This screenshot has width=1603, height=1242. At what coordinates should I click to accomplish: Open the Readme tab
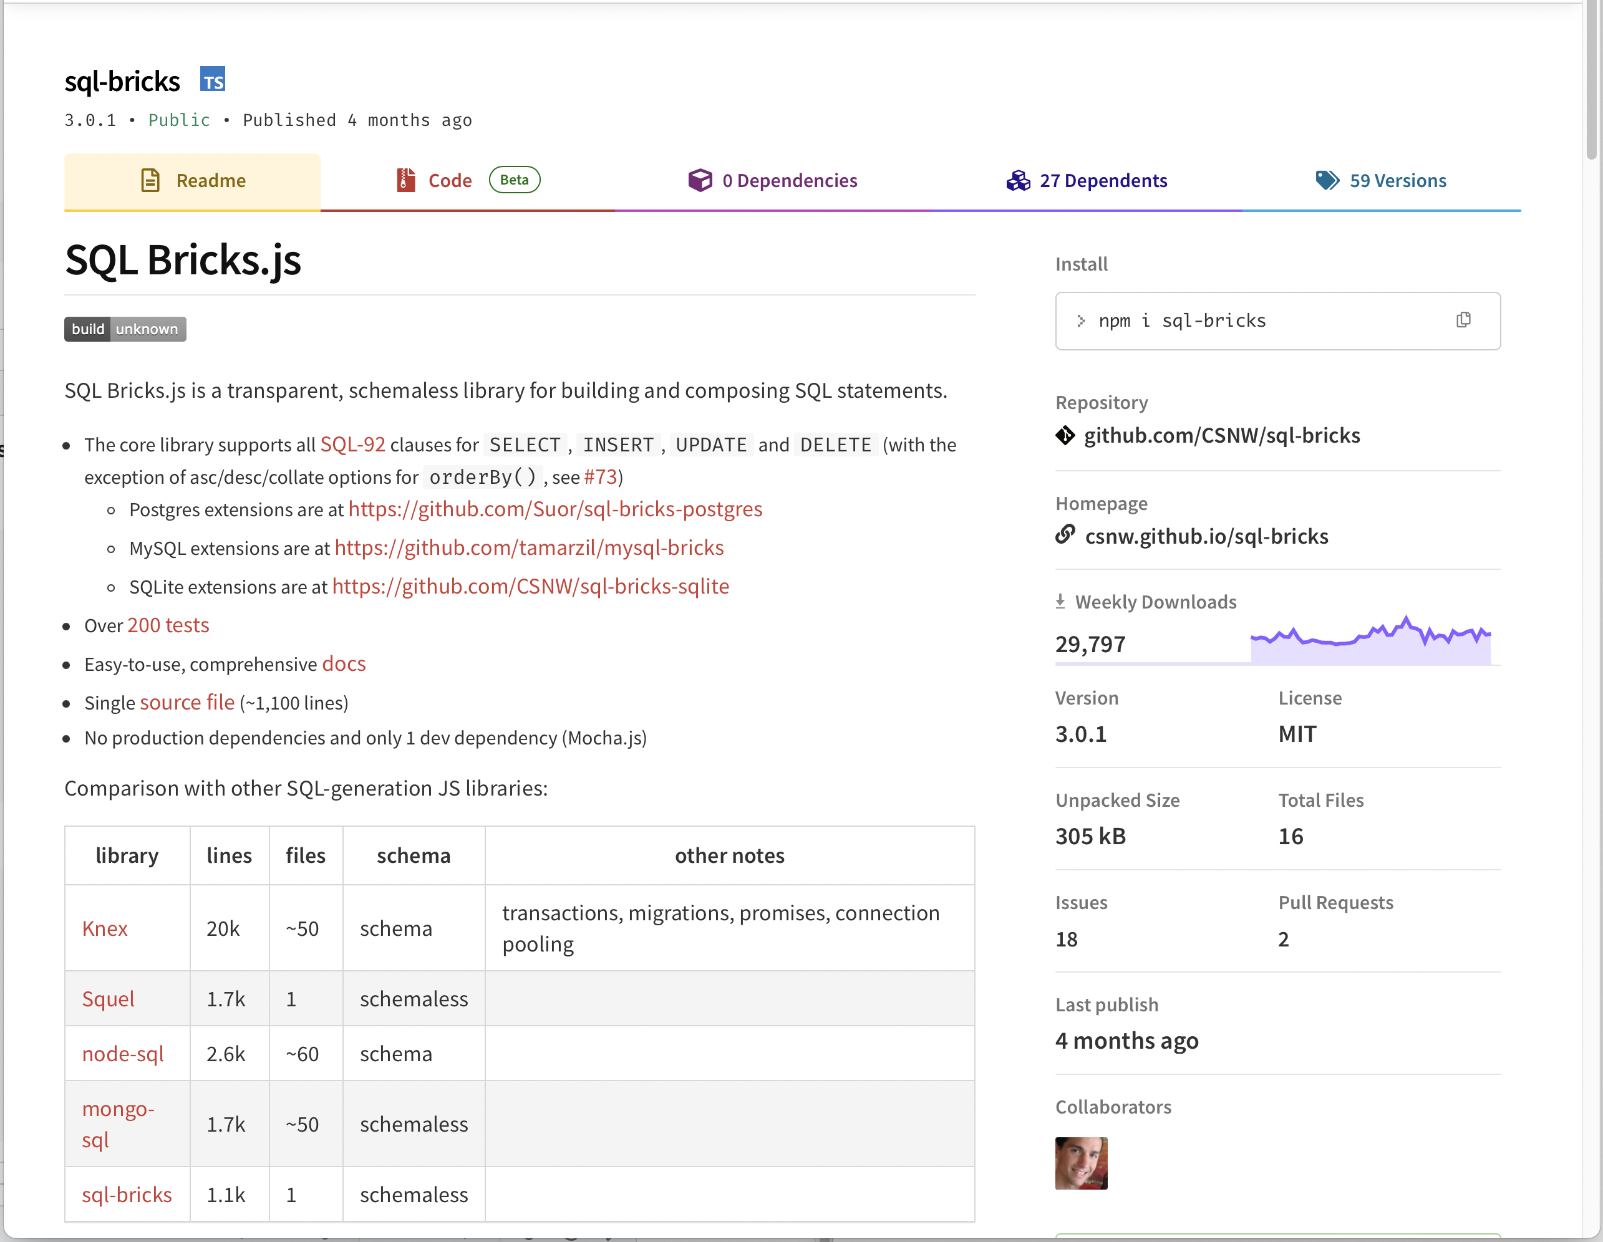tap(192, 181)
